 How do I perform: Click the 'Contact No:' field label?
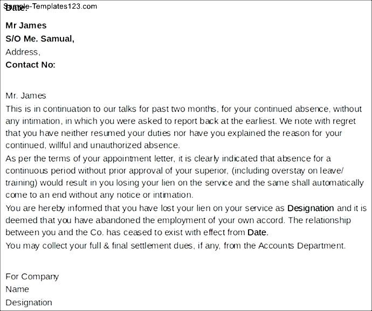30,65
